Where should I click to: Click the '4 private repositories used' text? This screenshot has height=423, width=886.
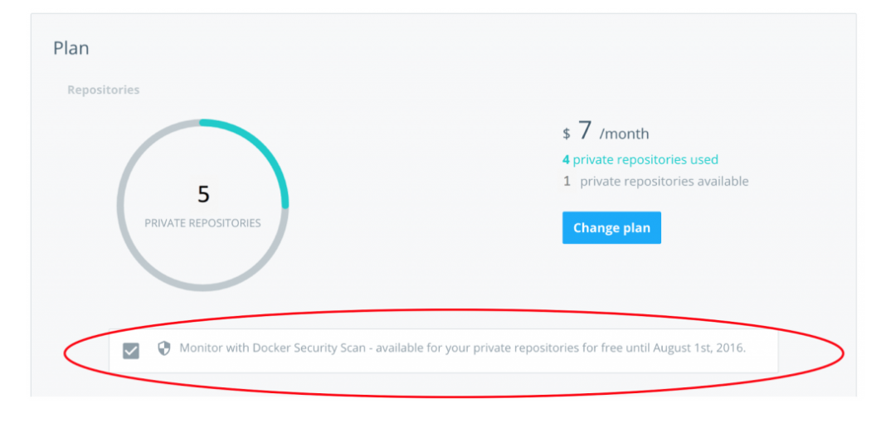pyautogui.click(x=640, y=160)
